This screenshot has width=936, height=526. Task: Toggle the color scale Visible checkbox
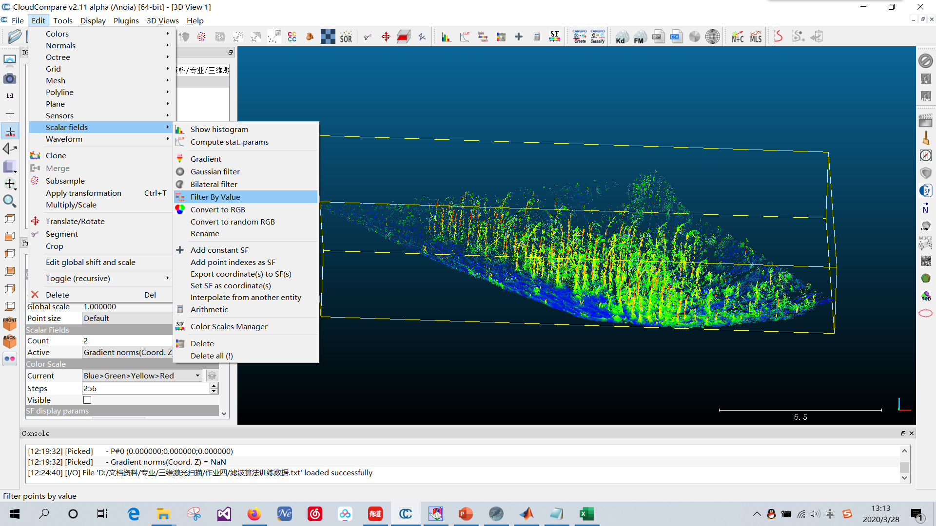click(87, 400)
